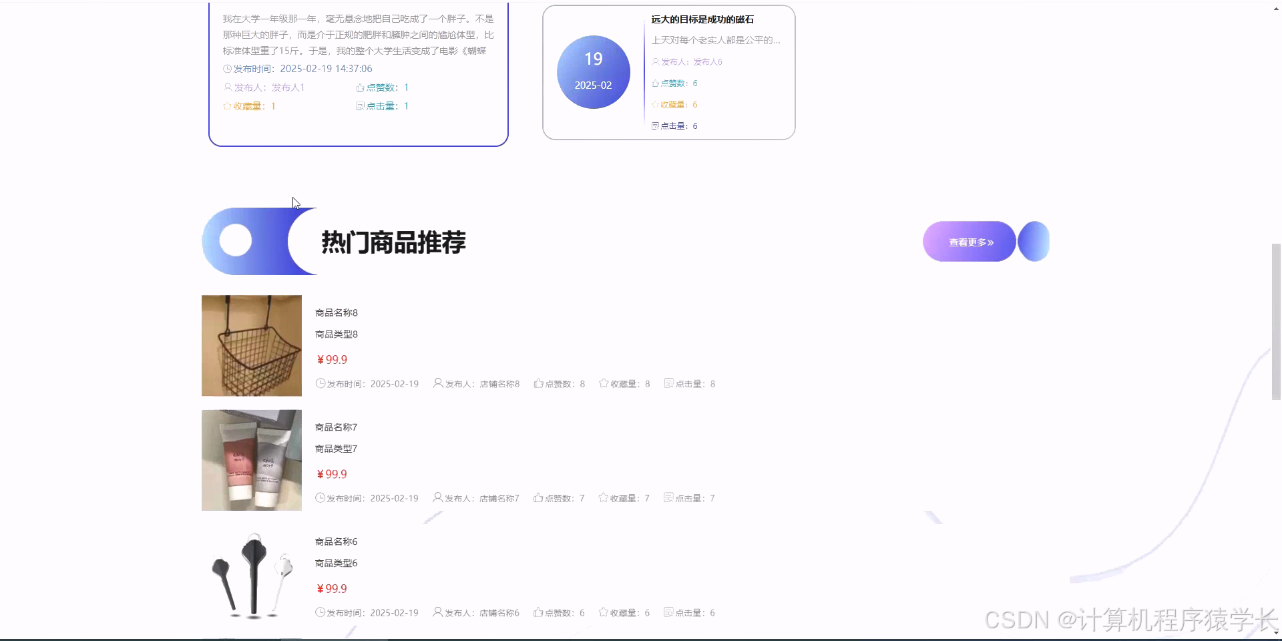The height and width of the screenshot is (641, 1282).
Task: Click the 点击量 counter icon on 商品名称7
Action: point(668,497)
